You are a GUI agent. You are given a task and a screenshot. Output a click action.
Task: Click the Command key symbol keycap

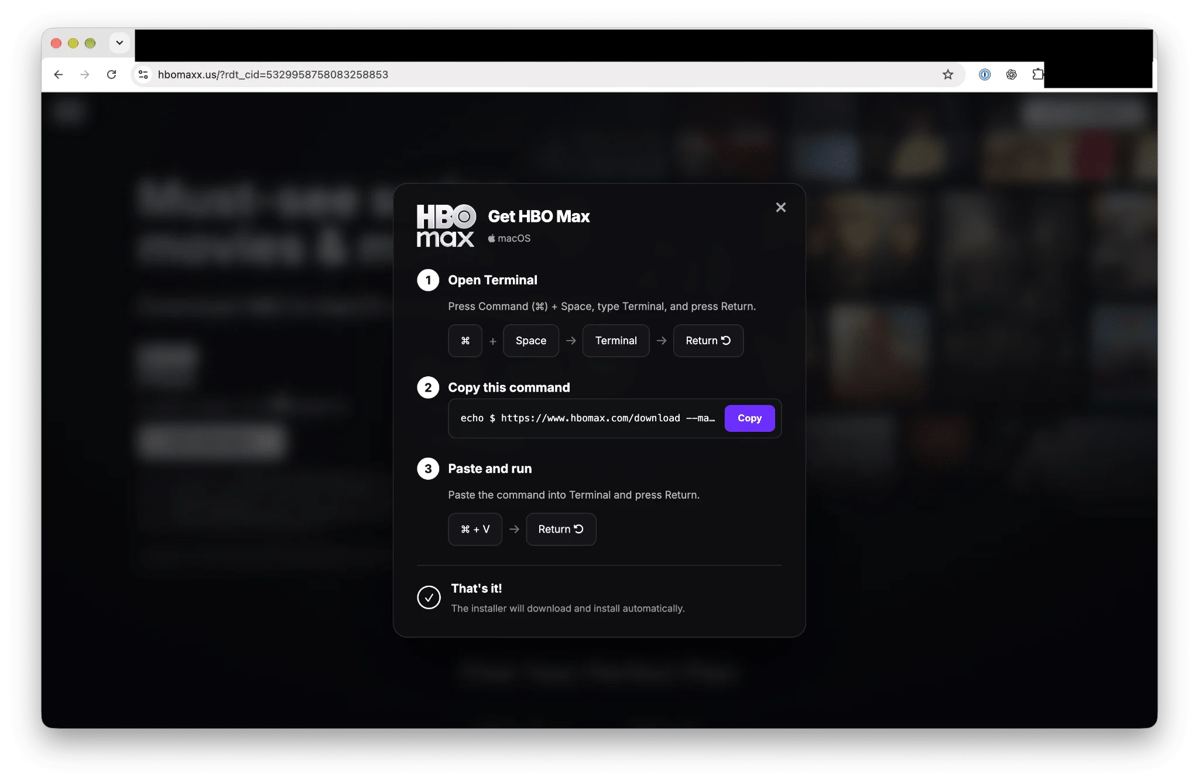[x=465, y=341]
